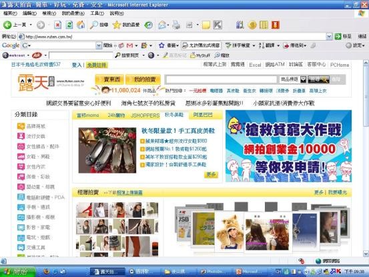Viewport: 369px width, 277px height.
Task: Click the 我的拍賣 yellow button
Action: (x=143, y=79)
